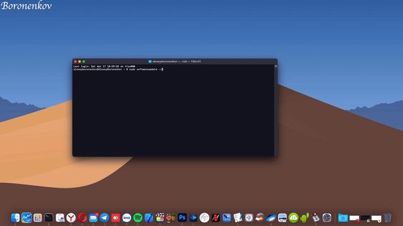The width and height of the screenshot is (403, 226).
Task: Open the red AnyDesk icon in dock
Action: click(x=116, y=218)
